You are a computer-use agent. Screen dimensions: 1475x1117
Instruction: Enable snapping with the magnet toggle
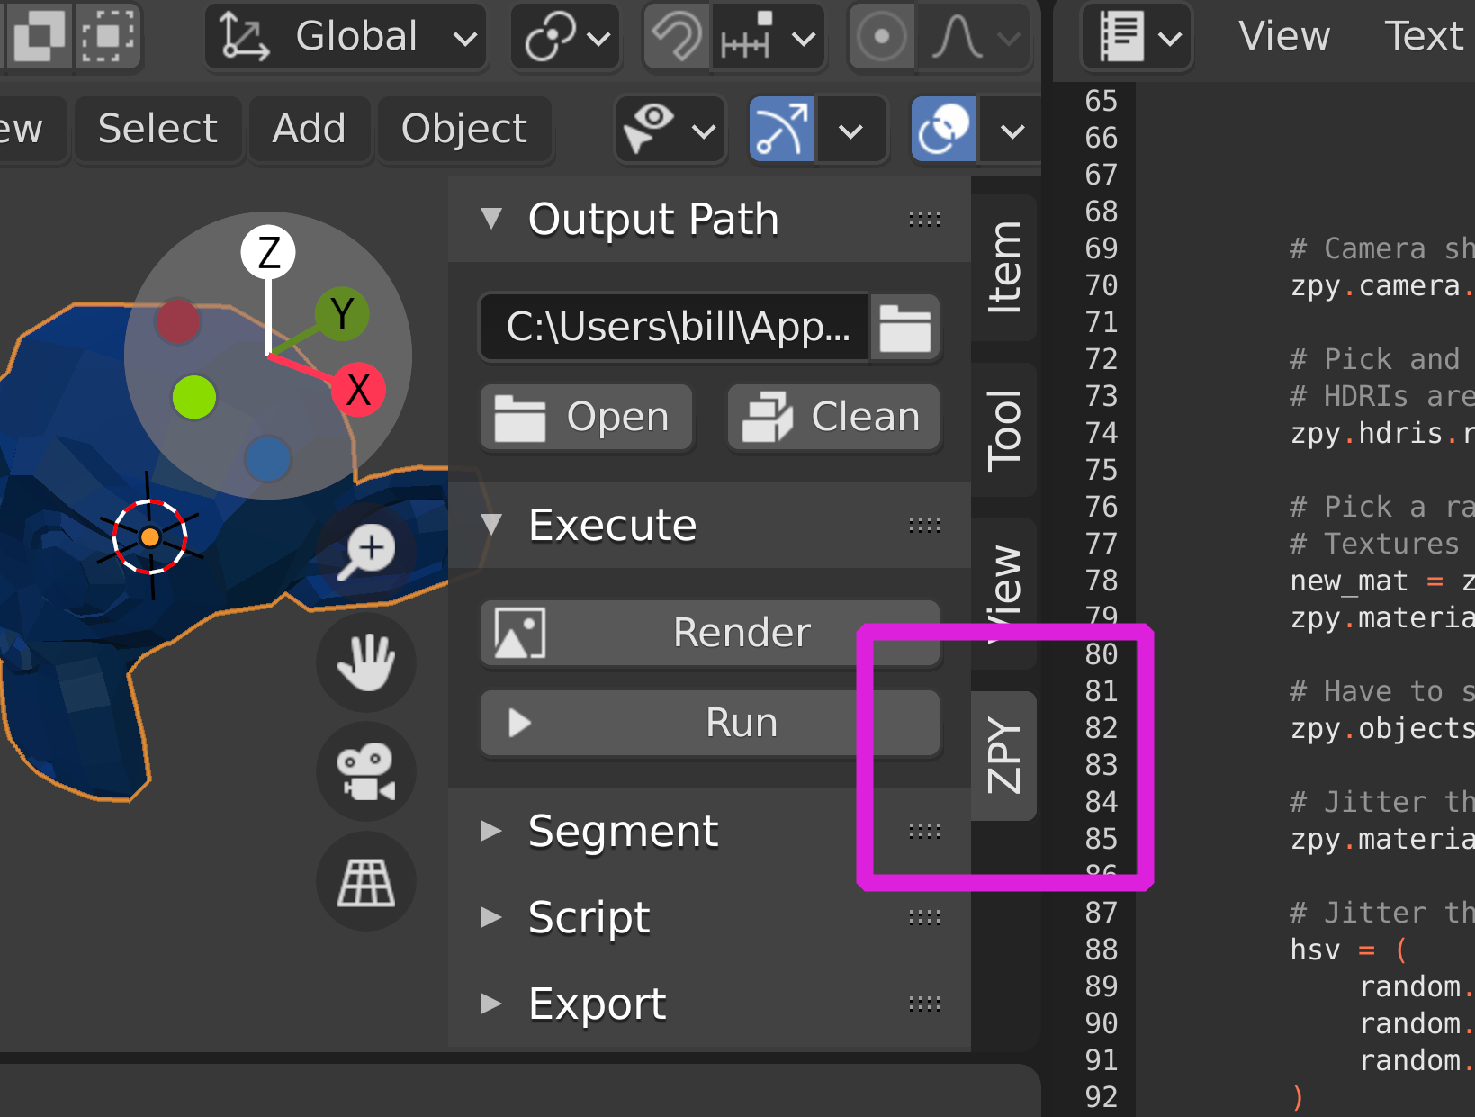(x=676, y=37)
